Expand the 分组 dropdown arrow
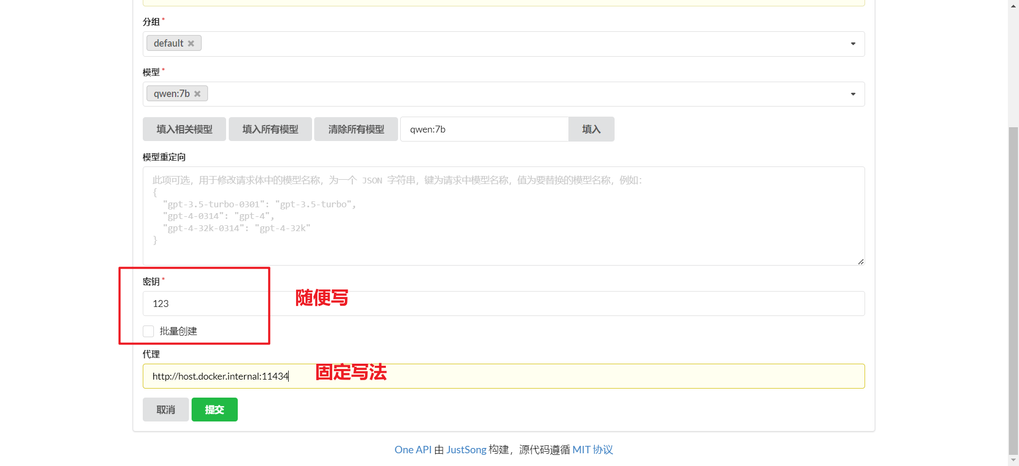 click(853, 44)
